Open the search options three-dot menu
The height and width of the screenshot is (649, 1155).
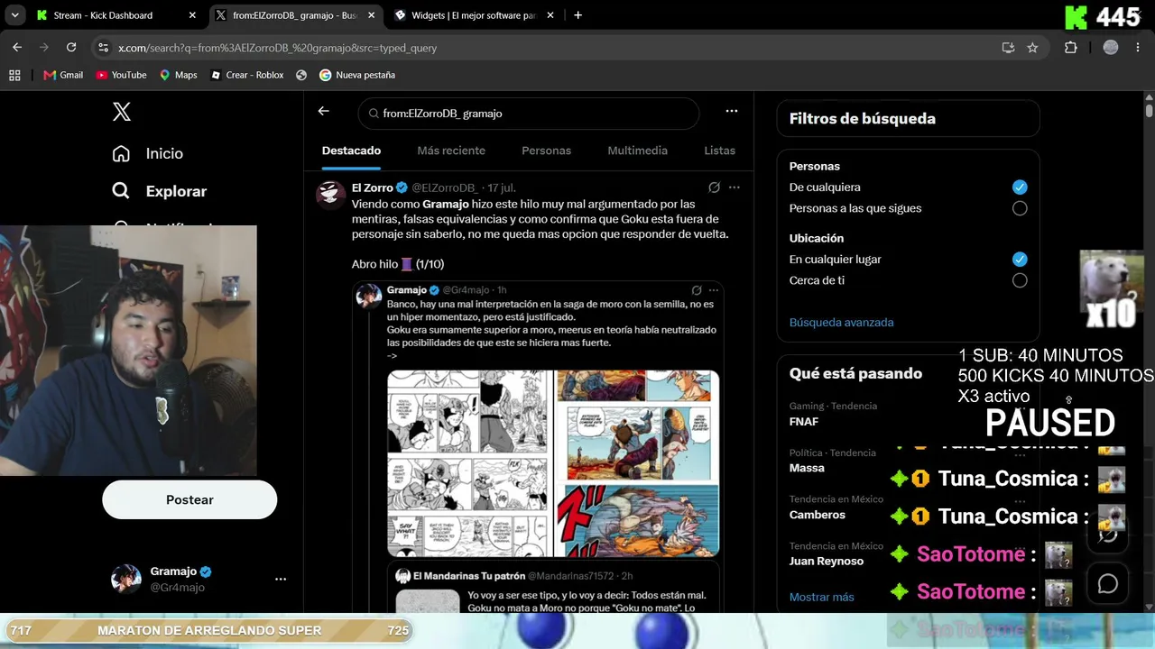[x=732, y=111]
